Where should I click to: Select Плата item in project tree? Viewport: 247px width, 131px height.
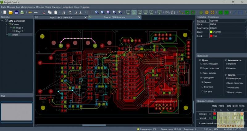(x=15, y=35)
